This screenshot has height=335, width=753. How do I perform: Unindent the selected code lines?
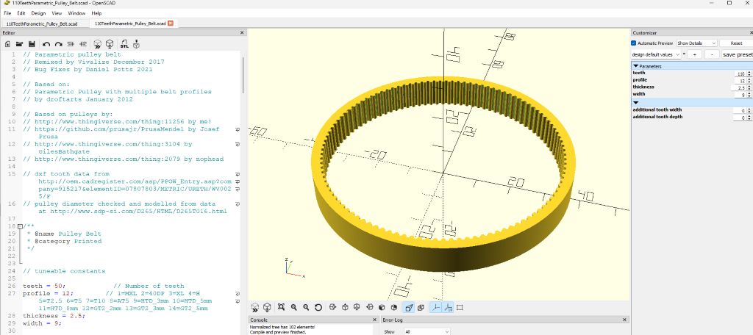pyautogui.click(x=71, y=44)
